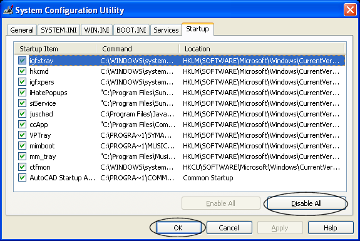Select the siService item name

pos(43,103)
